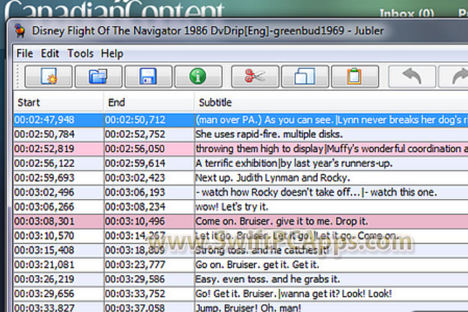Select subtitle 'throwing them high to display'
468x312 pixels.
tap(259, 149)
